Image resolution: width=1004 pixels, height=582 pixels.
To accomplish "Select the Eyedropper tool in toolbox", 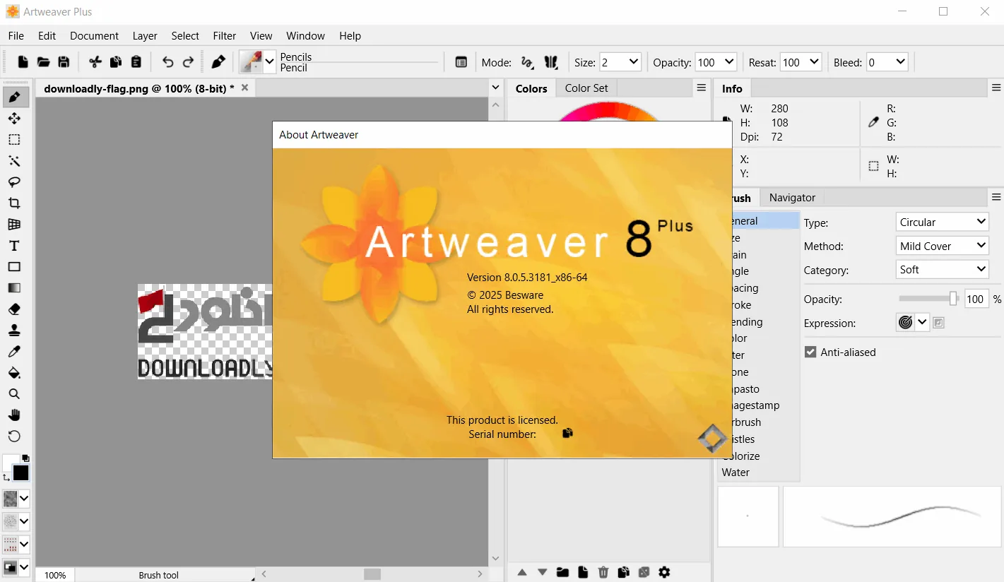I will coord(14,351).
